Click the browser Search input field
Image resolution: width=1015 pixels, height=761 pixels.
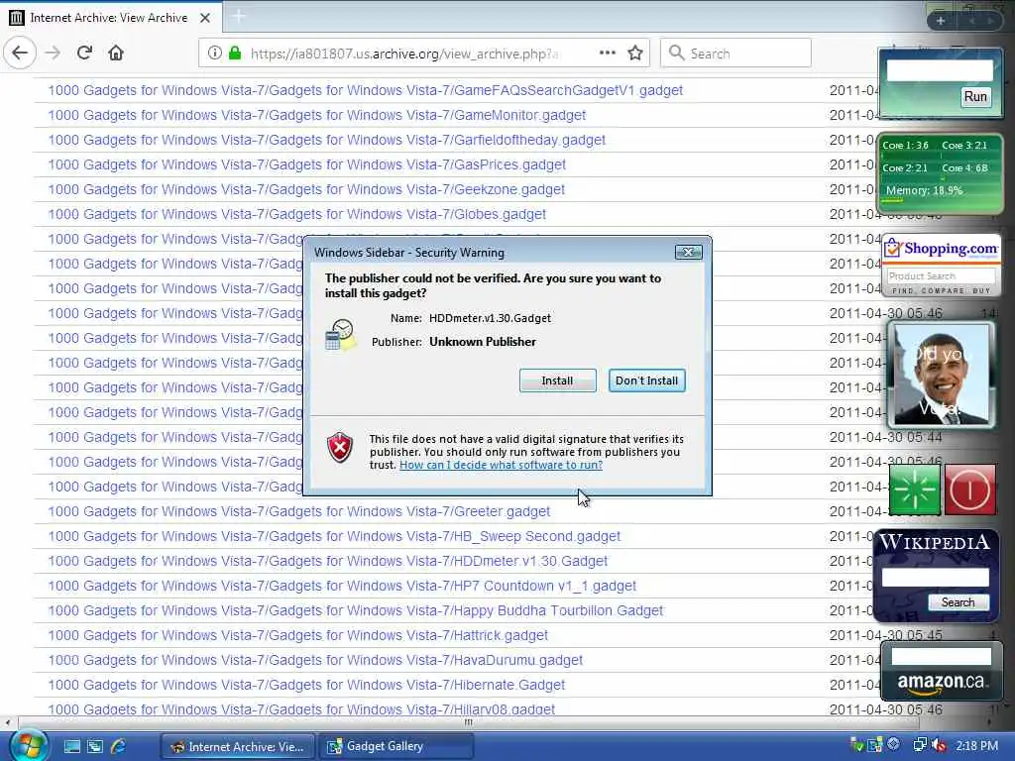click(735, 54)
